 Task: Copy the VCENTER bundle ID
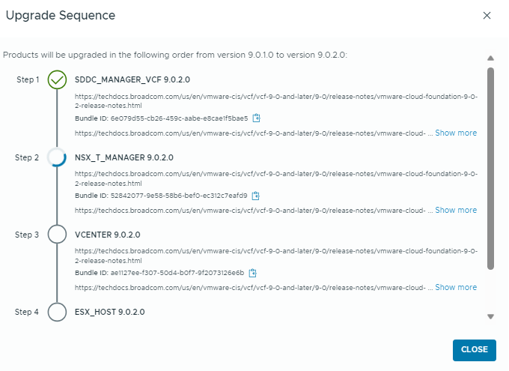(x=253, y=273)
